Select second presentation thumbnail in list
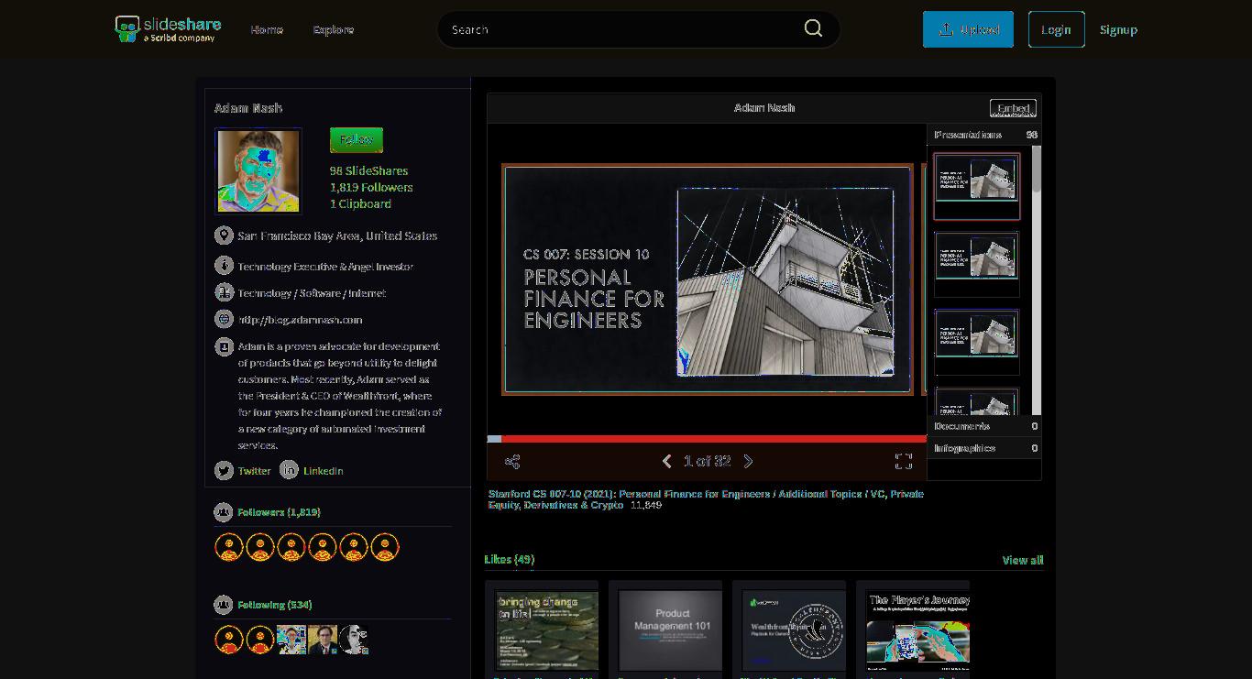1252x679 pixels. pos(977,264)
